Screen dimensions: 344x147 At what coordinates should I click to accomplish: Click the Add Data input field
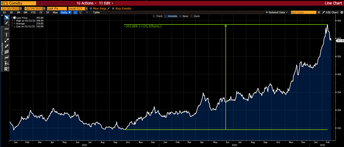304,12
